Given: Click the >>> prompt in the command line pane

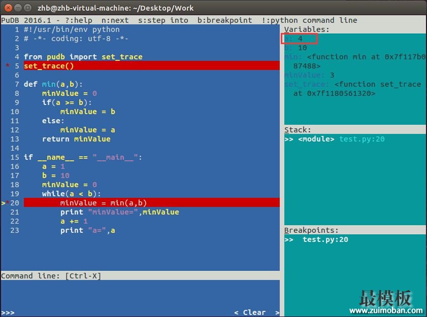Looking at the screenshot, I should 8,312.
